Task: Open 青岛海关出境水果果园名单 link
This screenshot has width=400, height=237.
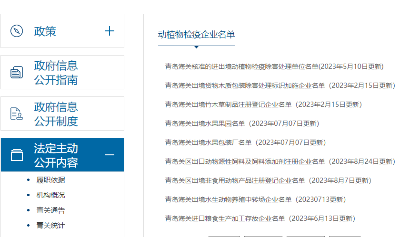Action: click(x=242, y=123)
